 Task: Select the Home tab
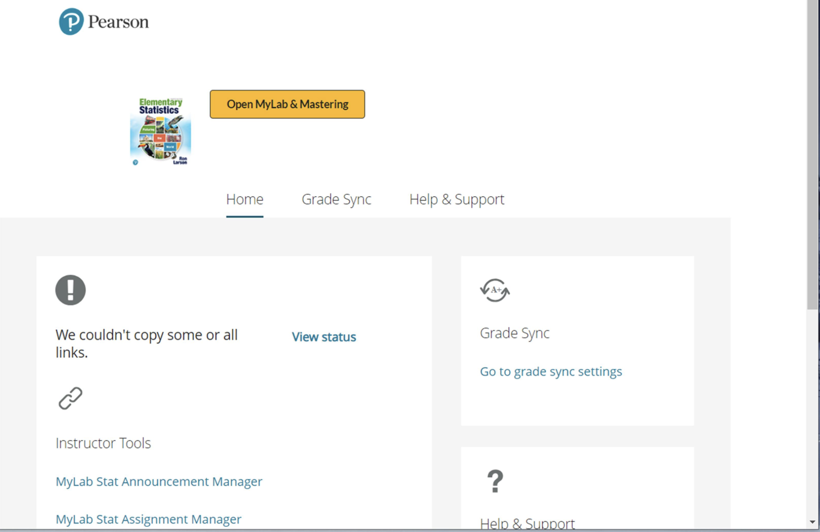pos(245,199)
